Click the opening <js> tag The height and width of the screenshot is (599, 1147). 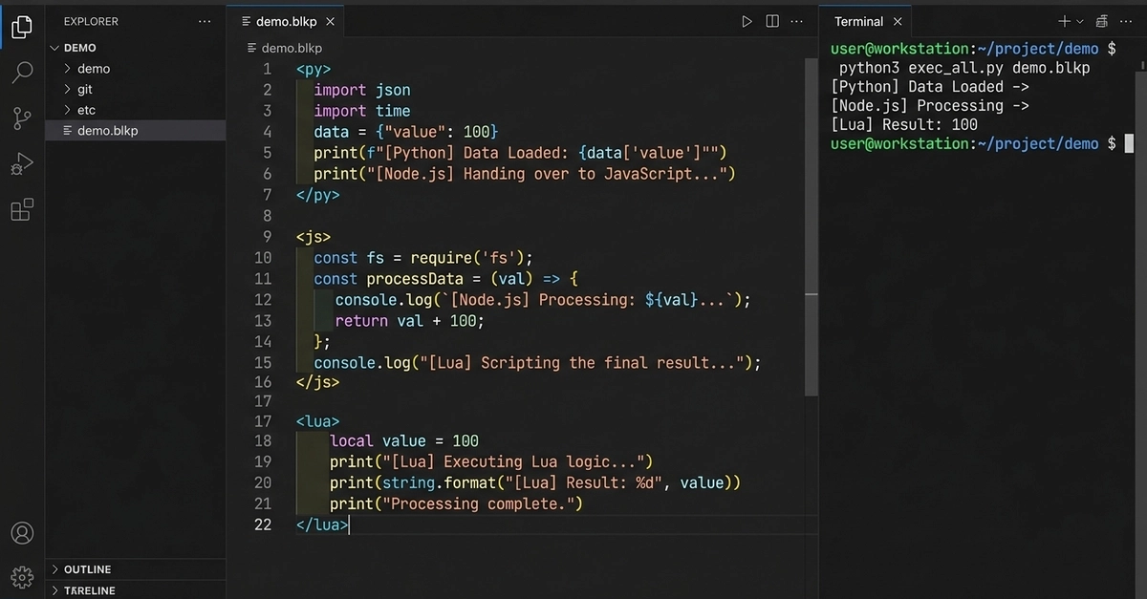[314, 236]
